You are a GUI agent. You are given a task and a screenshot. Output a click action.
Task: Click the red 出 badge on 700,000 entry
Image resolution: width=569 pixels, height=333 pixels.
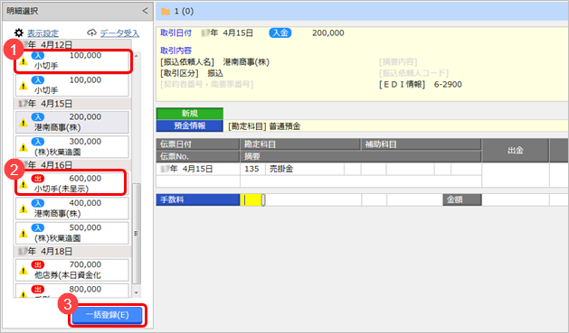point(38,264)
